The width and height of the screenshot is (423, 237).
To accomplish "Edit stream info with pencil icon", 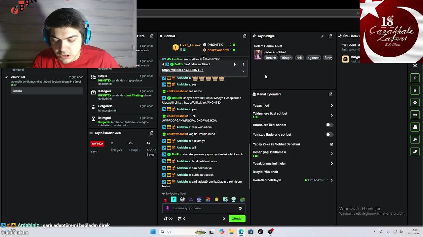I will (323, 36).
